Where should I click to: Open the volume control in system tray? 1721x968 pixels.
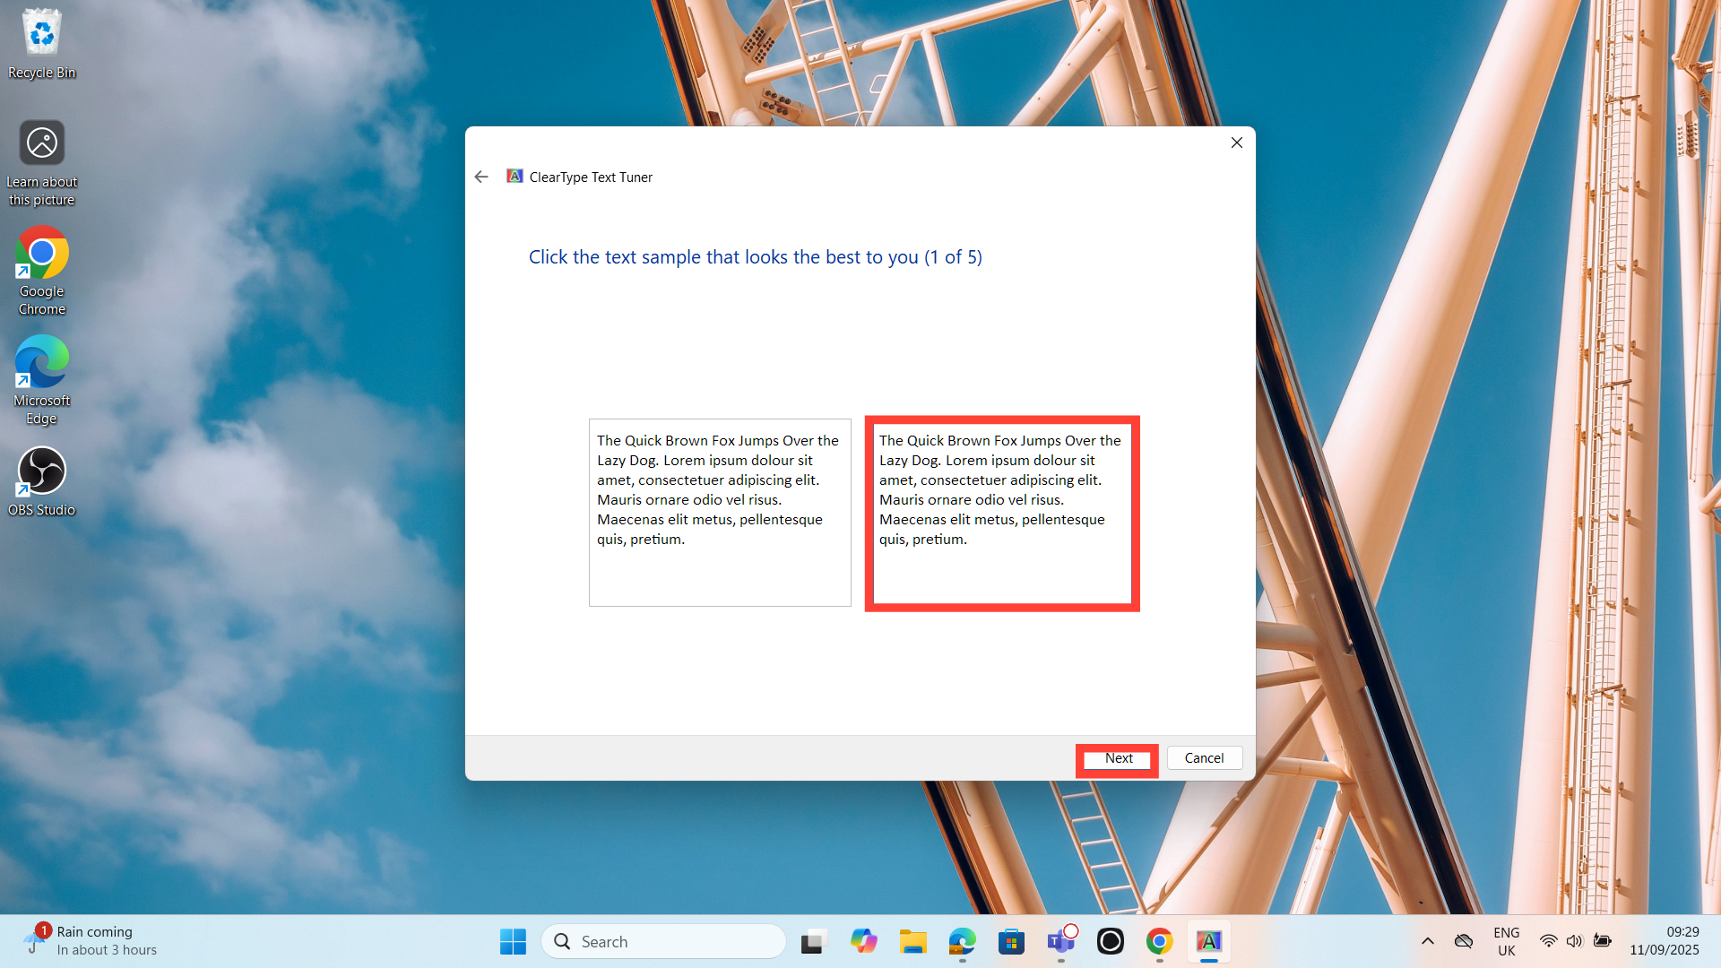pos(1574,941)
